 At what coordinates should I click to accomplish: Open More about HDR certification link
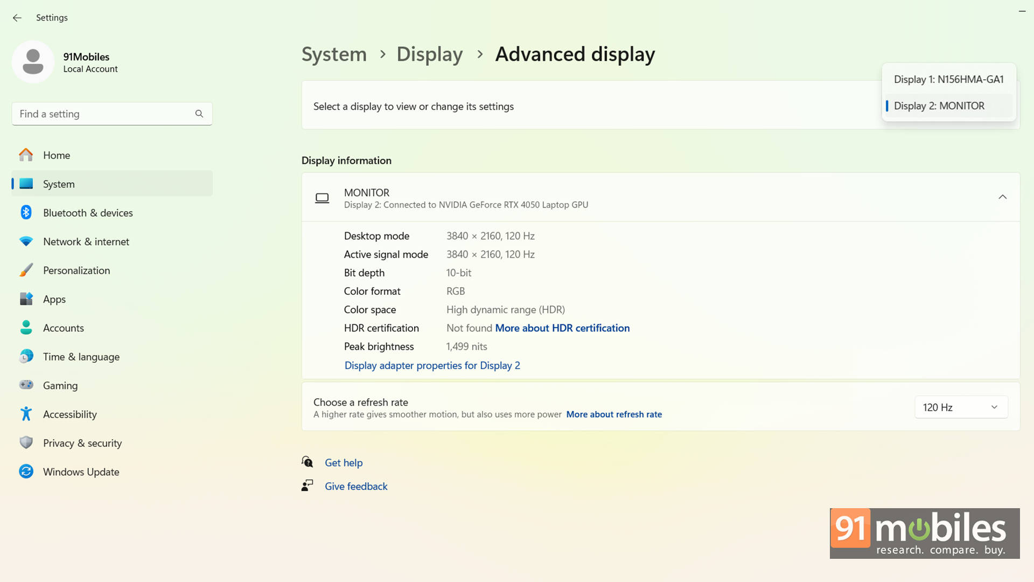click(x=562, y=328)
